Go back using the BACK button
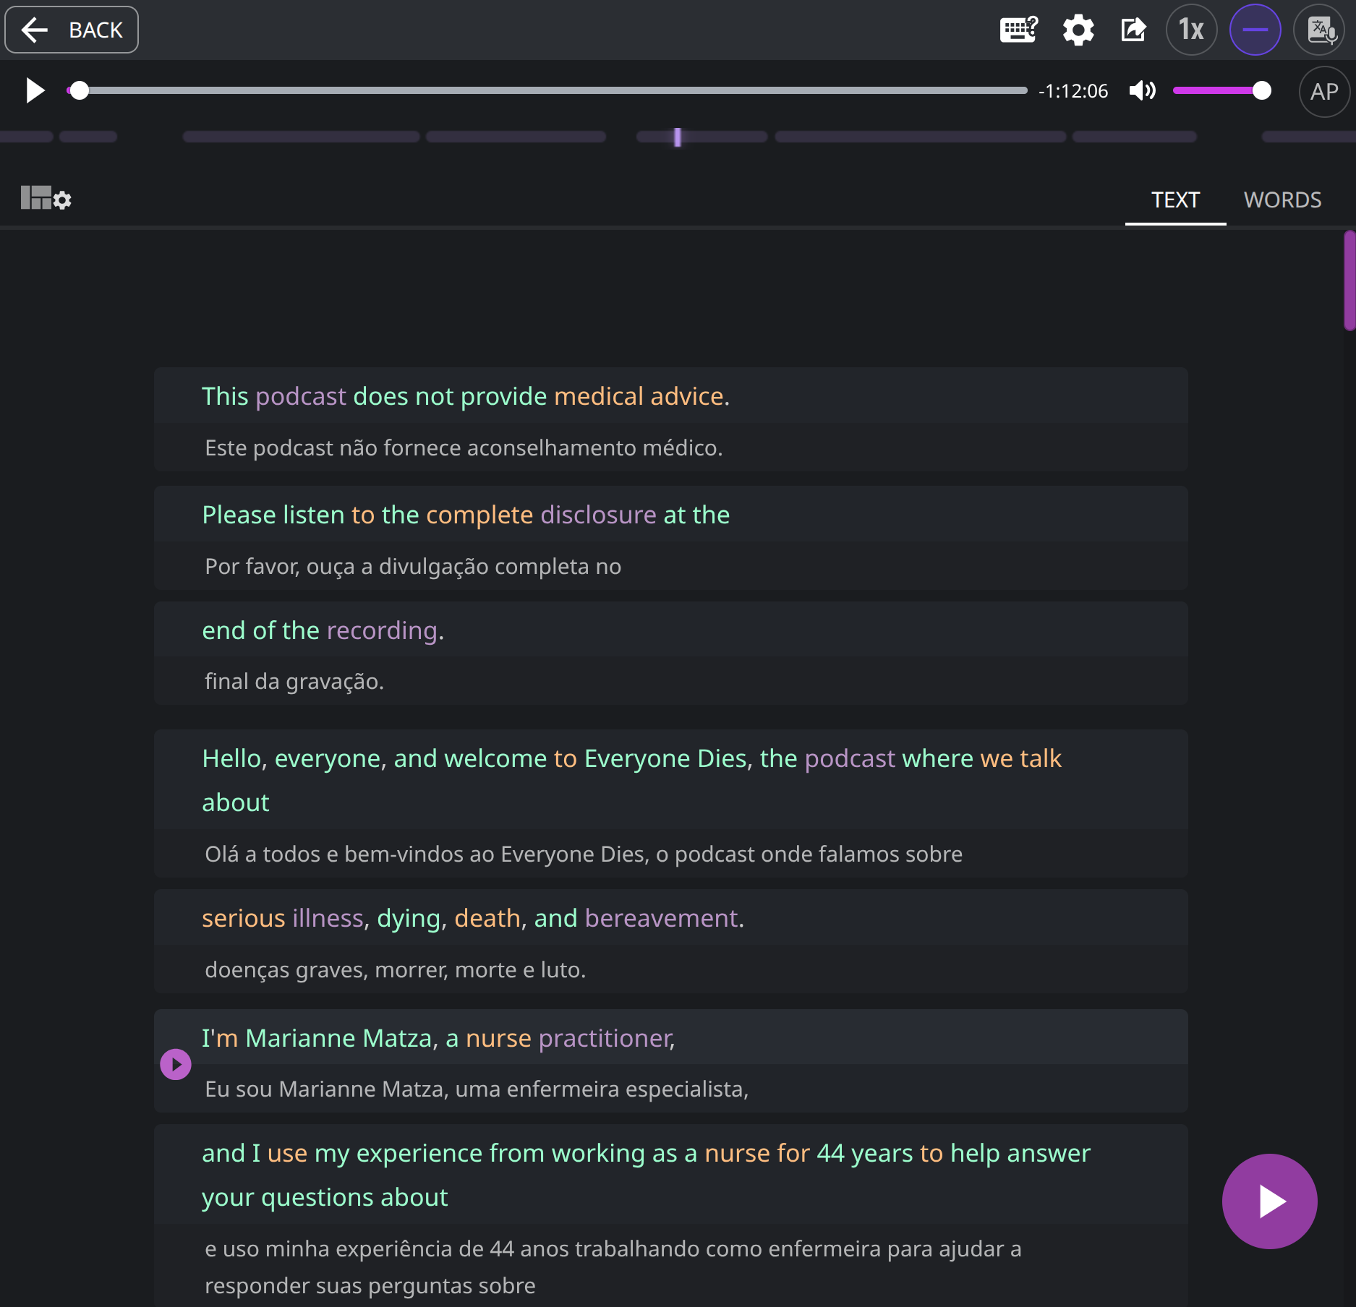This screenshot has height=1307, width=1356. [72, 30]
